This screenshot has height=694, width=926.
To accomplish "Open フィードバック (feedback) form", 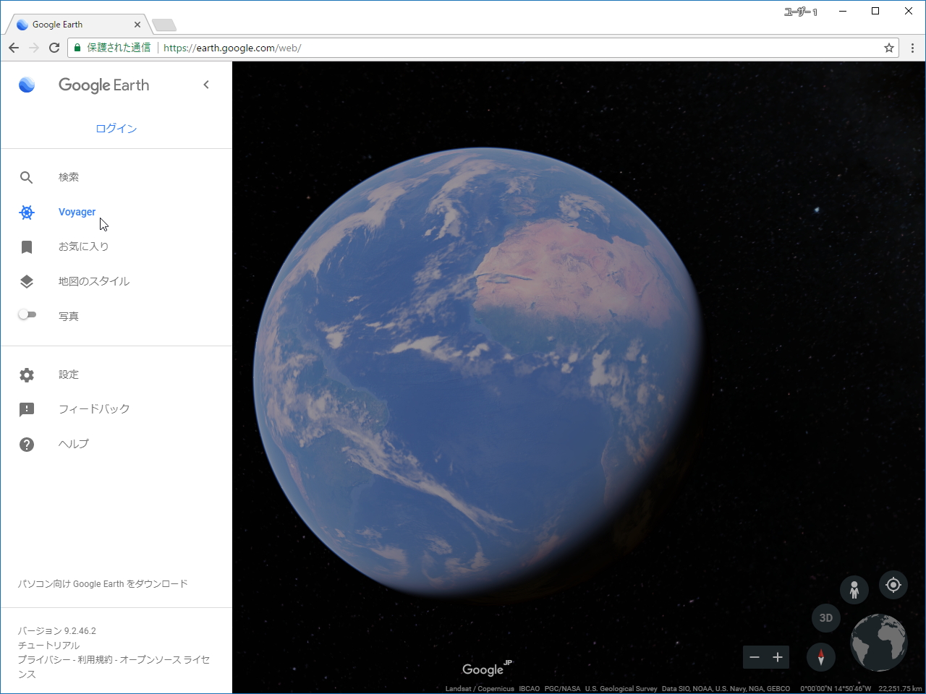I will pyautogui.click(x=93, y=408).
